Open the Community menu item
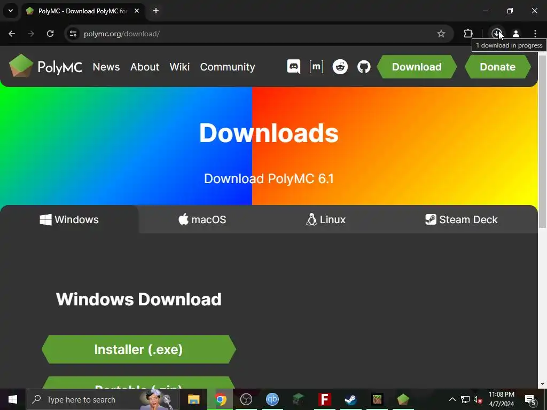 click(228, 67)
